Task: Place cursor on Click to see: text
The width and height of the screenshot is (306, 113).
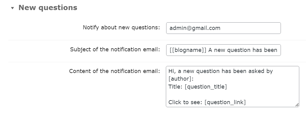Action: click(185, 102)
